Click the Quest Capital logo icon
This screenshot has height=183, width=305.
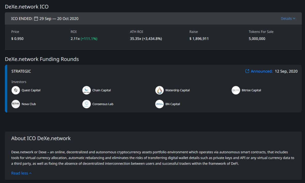[x=16, y=90]
